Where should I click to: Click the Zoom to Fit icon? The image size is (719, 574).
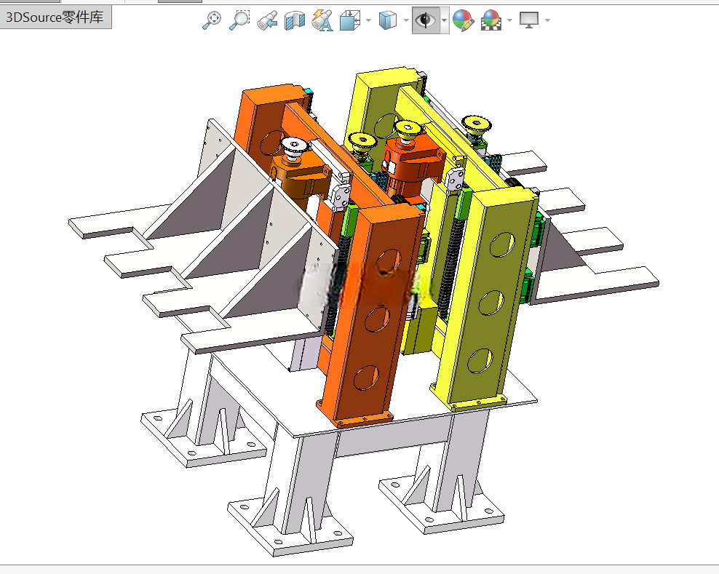point(212,20)
